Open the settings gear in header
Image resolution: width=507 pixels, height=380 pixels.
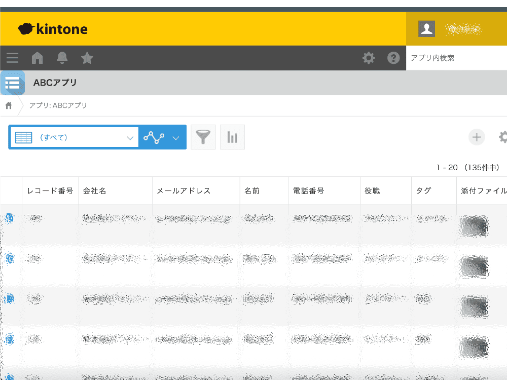click(x=369, y=58)
